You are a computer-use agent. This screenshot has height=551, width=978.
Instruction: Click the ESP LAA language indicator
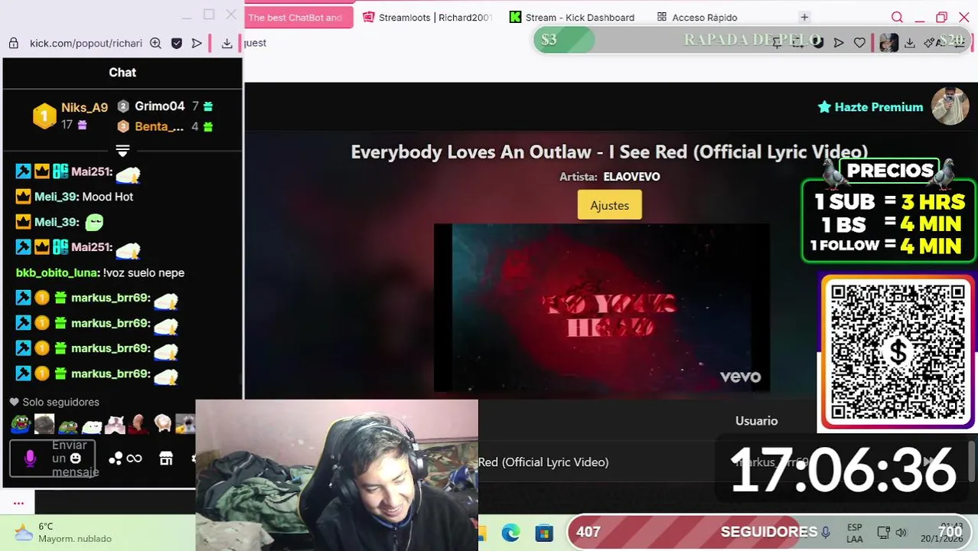pyautogui.click(x=855, y=533)
